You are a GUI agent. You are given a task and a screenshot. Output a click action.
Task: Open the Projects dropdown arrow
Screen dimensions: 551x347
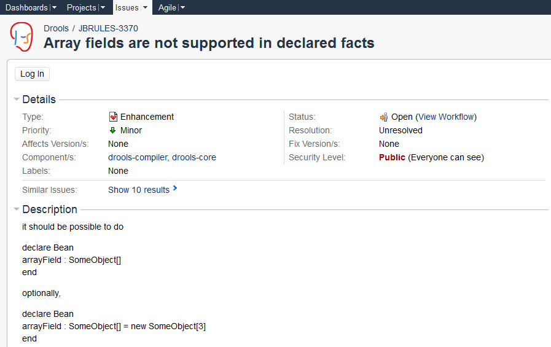(x=103, y=7)
